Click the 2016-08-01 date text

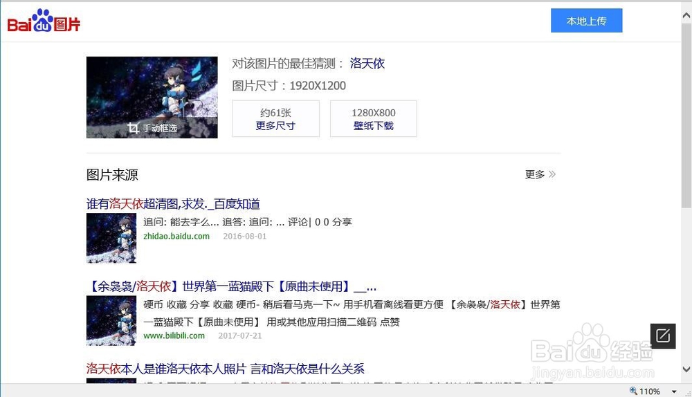pyautogui.click(x=245, y=236)
